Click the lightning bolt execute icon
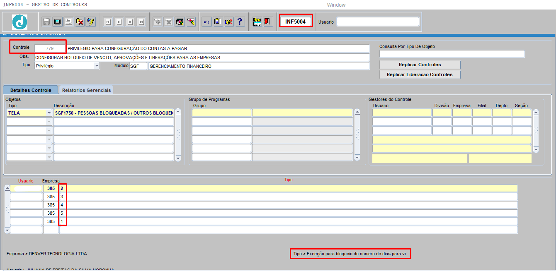The height and width of the screenshot is (271, 556). pos(91,22)
